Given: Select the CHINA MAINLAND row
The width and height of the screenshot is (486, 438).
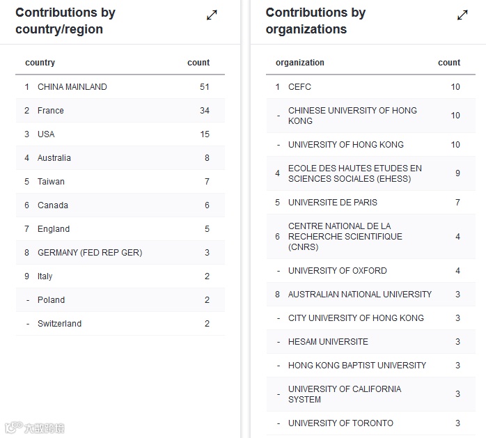Looking at the screenshot, I should point(72,87).
